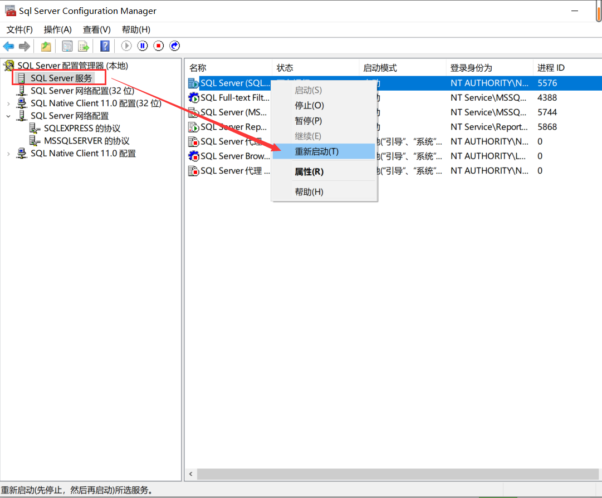Click the Back arrow toolbar icon
Screen dimensions: 602x498
pos(8,46)
